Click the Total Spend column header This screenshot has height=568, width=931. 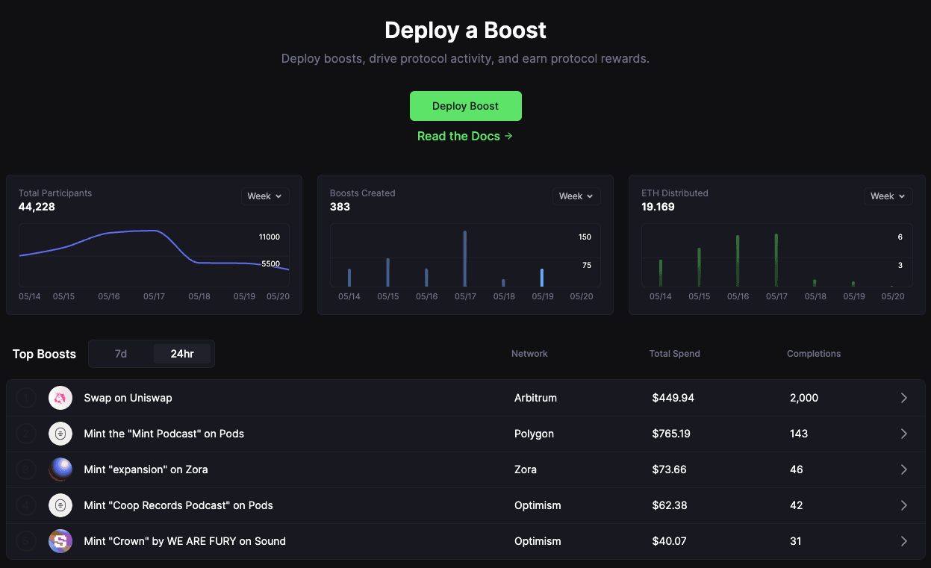(x=675, y=354)
